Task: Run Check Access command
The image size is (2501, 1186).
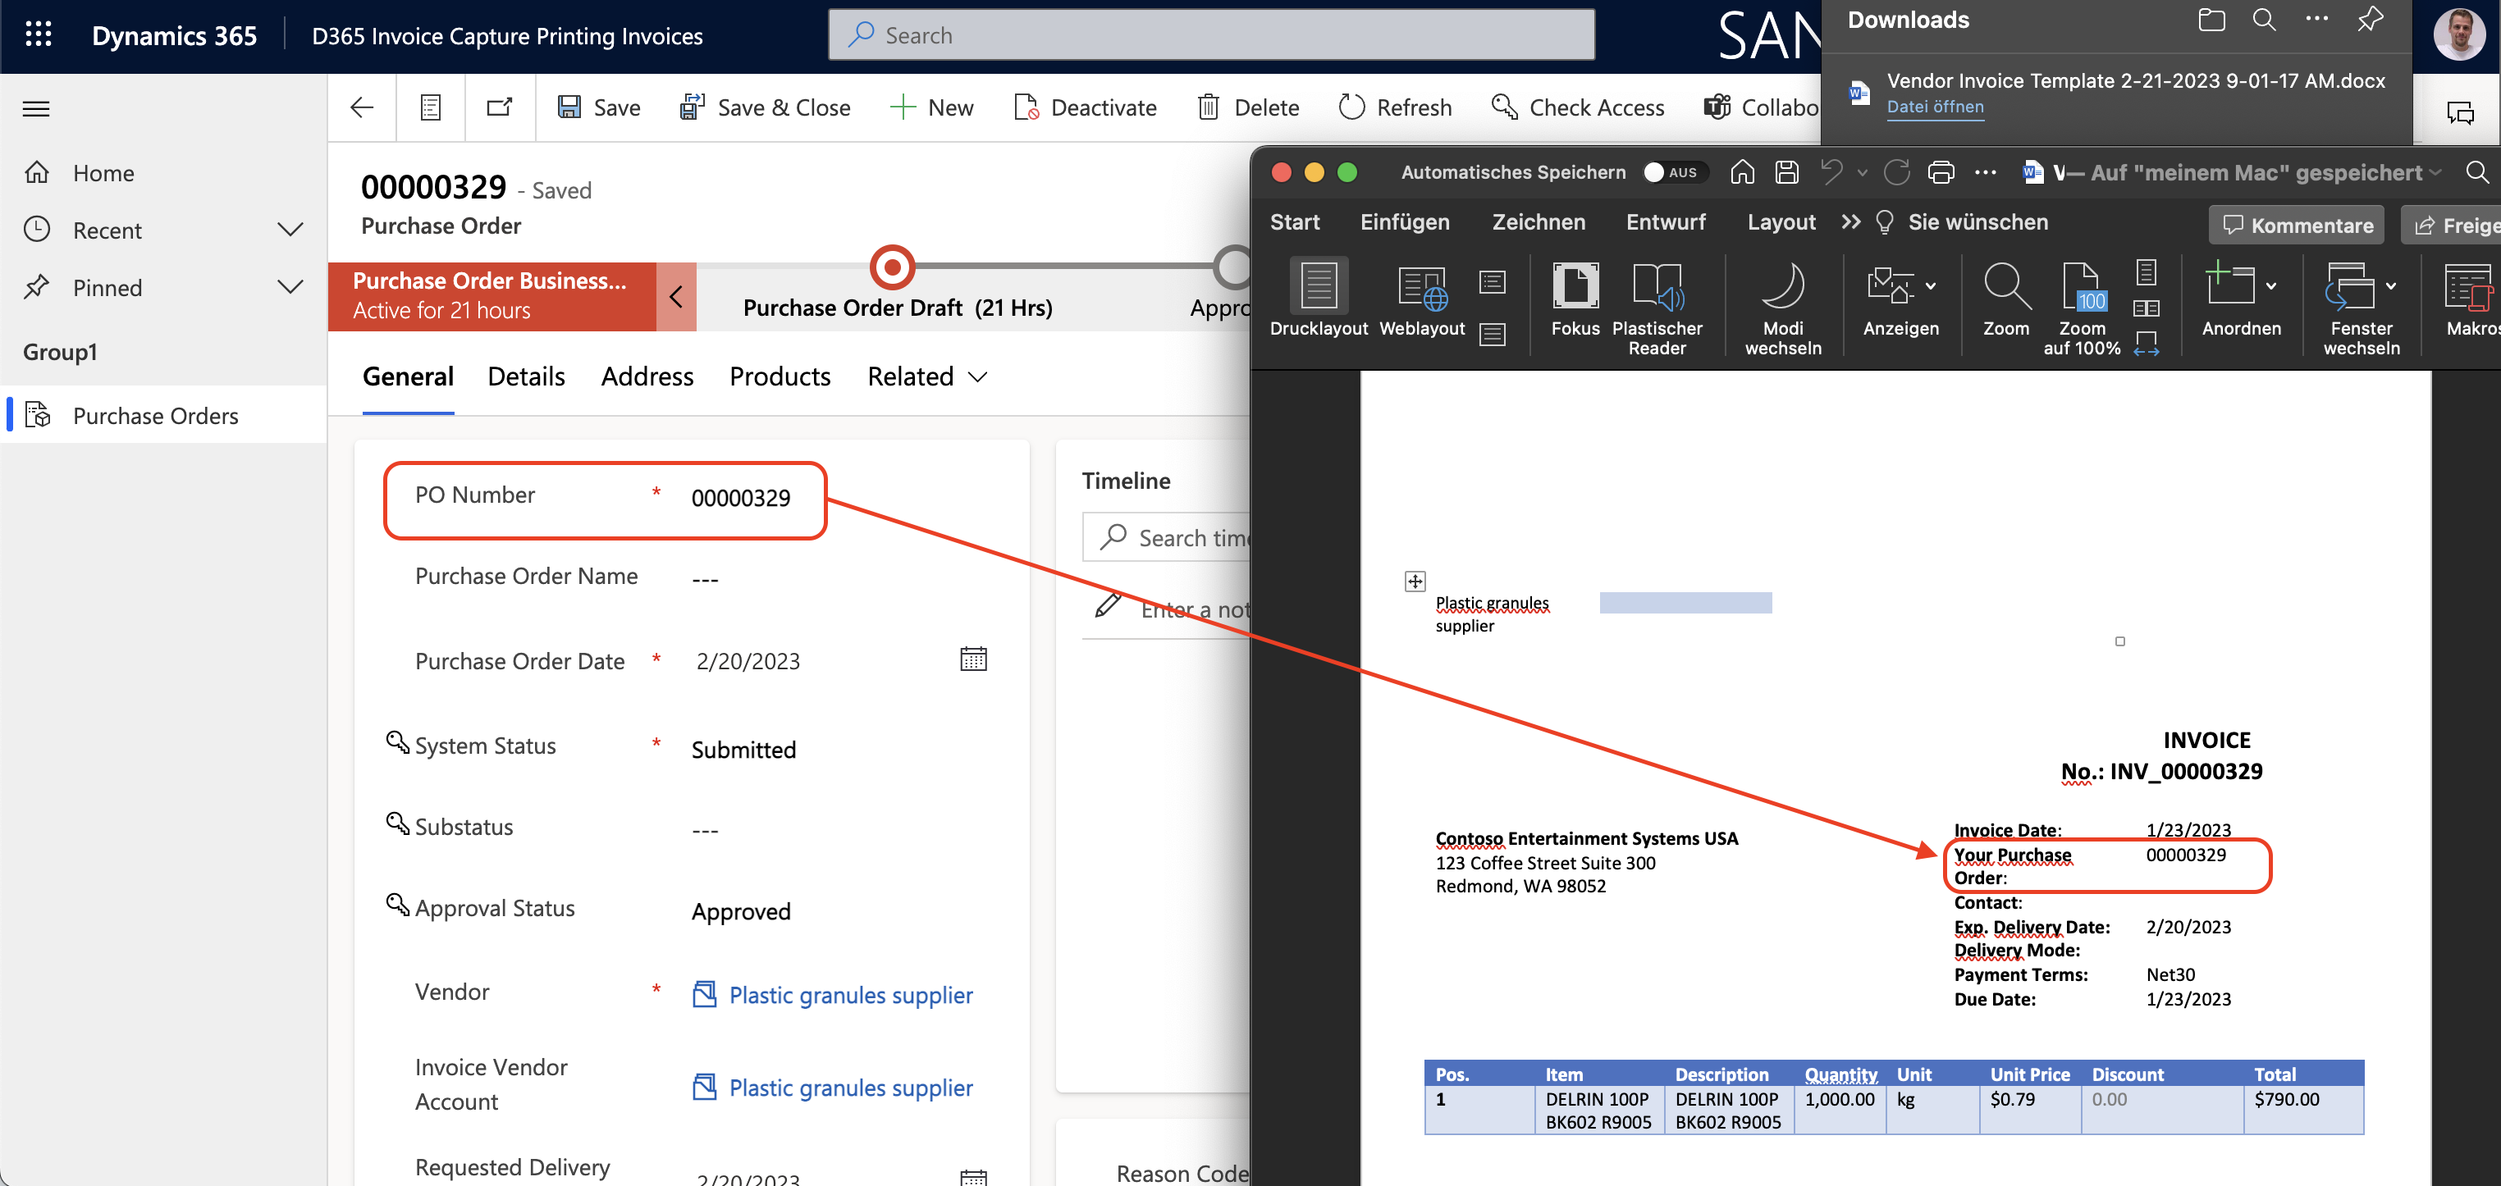Action: pyautogui.click(x=1578, y=107)
